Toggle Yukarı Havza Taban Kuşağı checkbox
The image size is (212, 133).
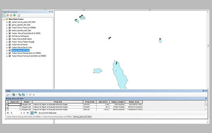(x=10, y=42)
